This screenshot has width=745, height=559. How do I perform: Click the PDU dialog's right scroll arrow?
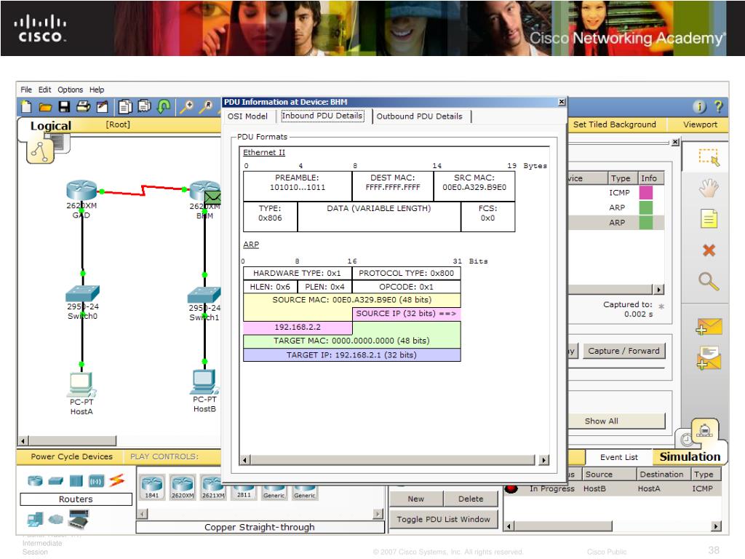544,460
